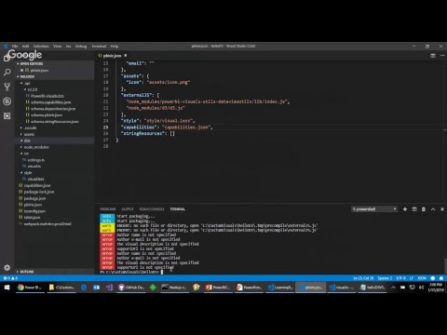The width and height of the screenshot is (447, 335).
Task: Split the terminal panel
Action: [414, 209]
